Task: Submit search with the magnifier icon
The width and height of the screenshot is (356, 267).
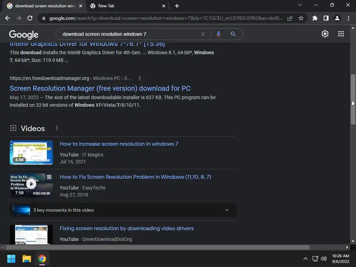Action: 233,34
